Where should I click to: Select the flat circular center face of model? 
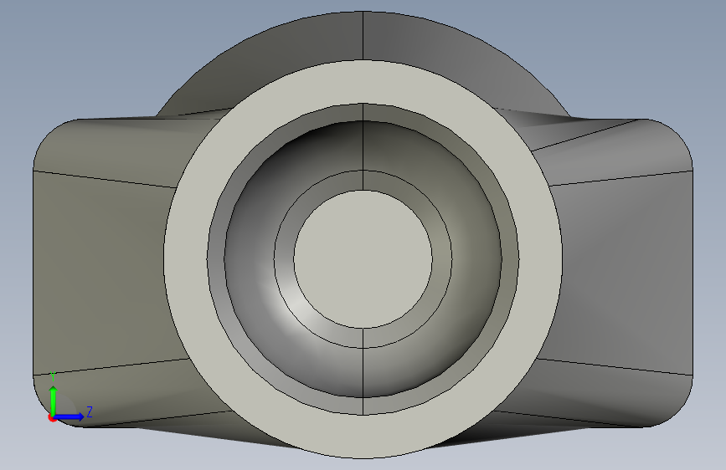[x=363, y=259]
